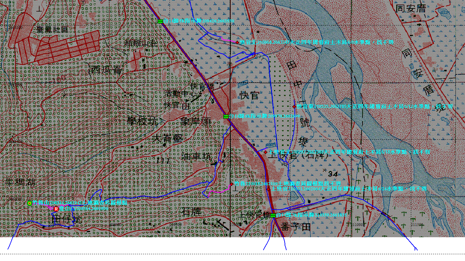Select the 上快官 6/24 benchmark cross marker

[x=268, y=188]
